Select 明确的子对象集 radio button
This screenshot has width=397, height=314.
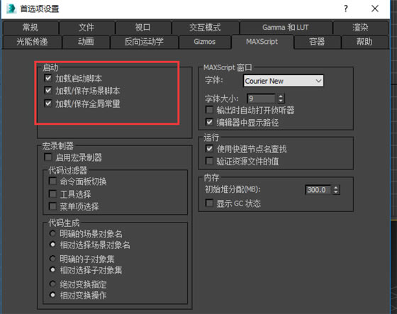[x=52, y=259]
